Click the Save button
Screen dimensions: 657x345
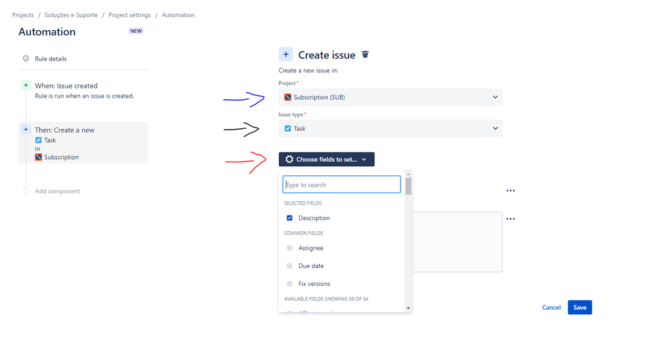coord(580,308)
